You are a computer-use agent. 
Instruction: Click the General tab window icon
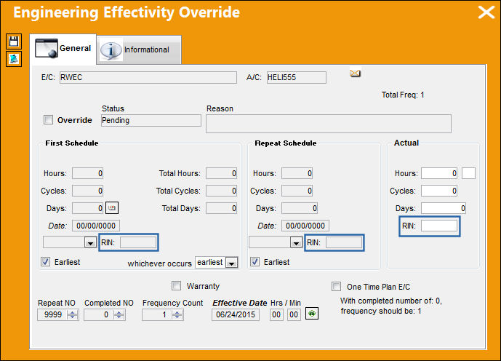point(47,48)
